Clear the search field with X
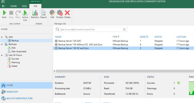This screenshot has height=103, width=194. point(124,29)
